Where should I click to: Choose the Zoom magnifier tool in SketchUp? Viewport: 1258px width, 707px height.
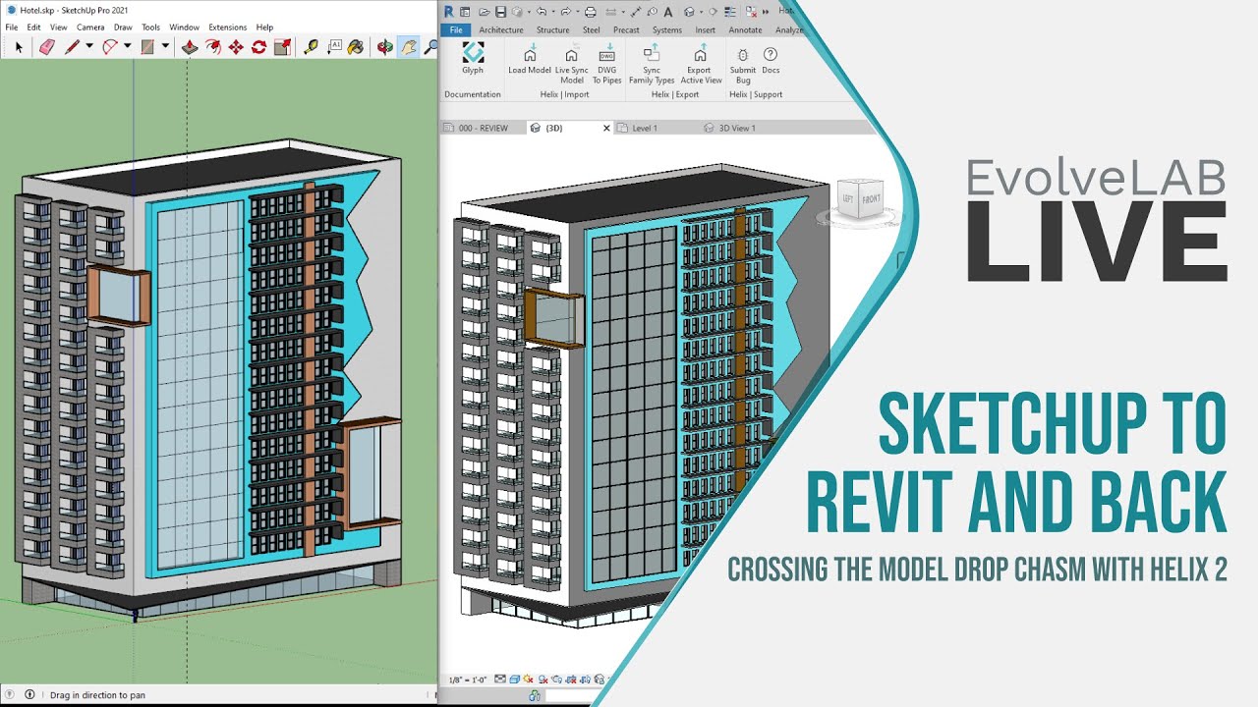pyautogui.click(x=430, y=46)
